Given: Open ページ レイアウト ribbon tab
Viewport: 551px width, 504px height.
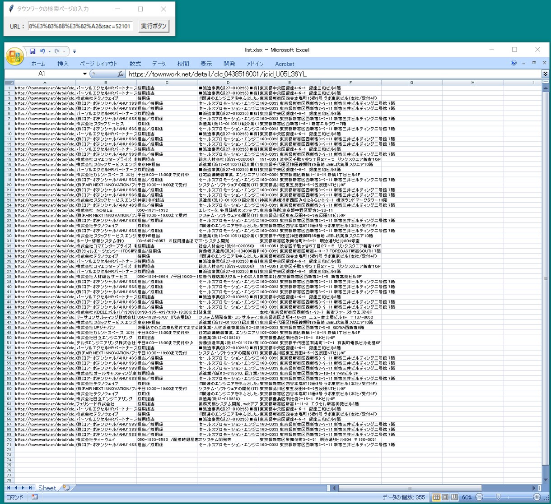Looking at the screenshot, I should 98,64.
